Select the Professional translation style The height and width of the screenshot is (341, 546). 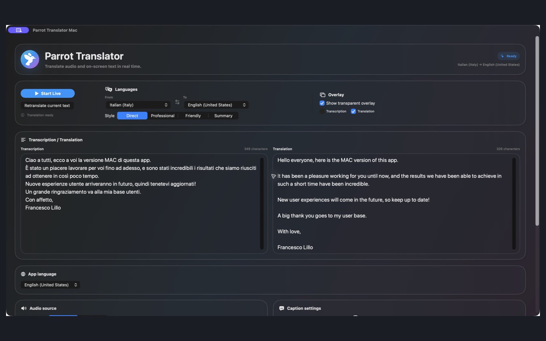[163, 116]
